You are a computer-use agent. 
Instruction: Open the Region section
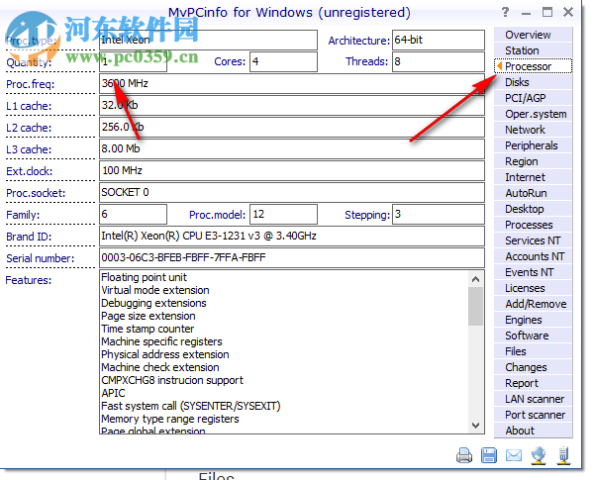(533, 161)
